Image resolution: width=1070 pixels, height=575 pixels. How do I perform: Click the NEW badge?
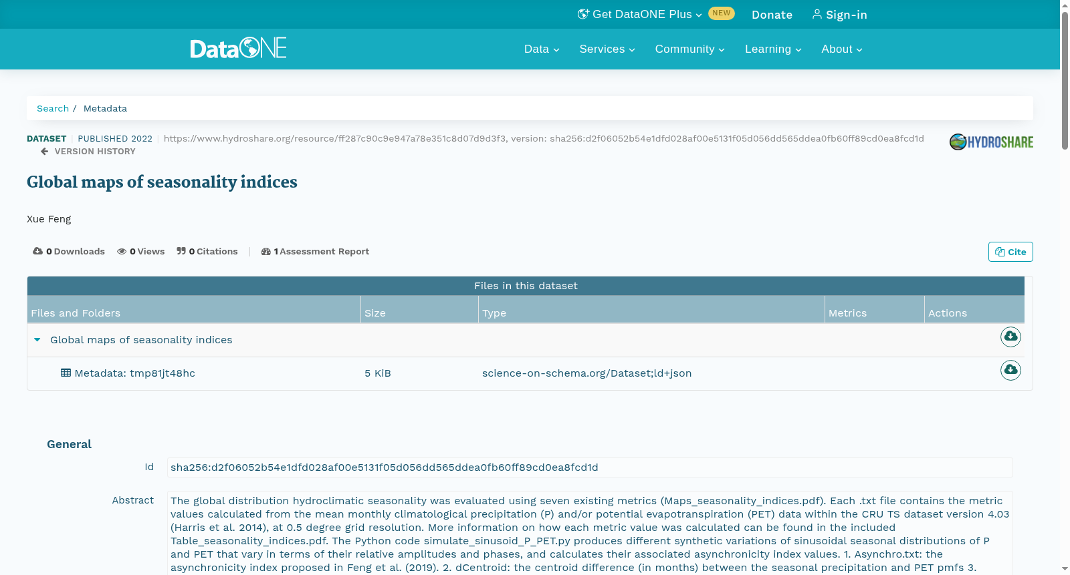pos(721,13)
